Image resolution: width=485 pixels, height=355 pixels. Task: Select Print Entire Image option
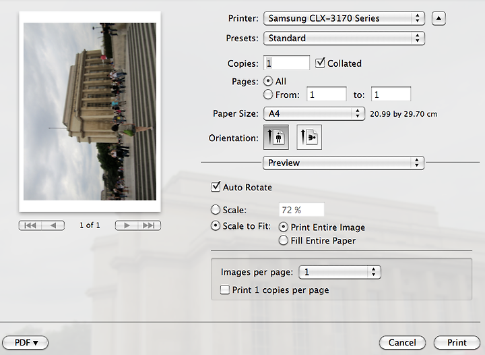283,227
